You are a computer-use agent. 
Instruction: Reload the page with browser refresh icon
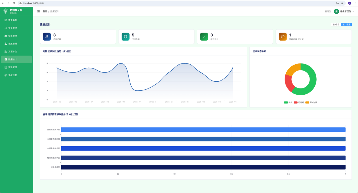click(x=14, y=3)
